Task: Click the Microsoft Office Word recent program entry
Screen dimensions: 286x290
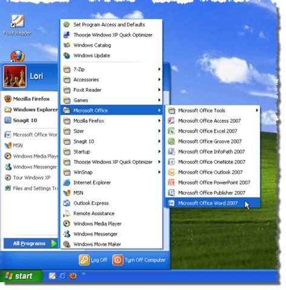Action: tap(31, 135)
